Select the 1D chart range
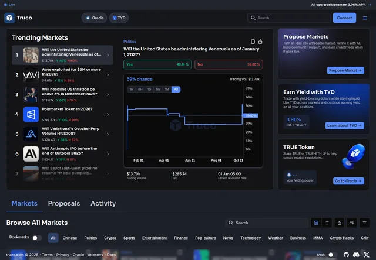Image resolution: width=376 pixels, height=260 pixels. (x=149, y=90)
